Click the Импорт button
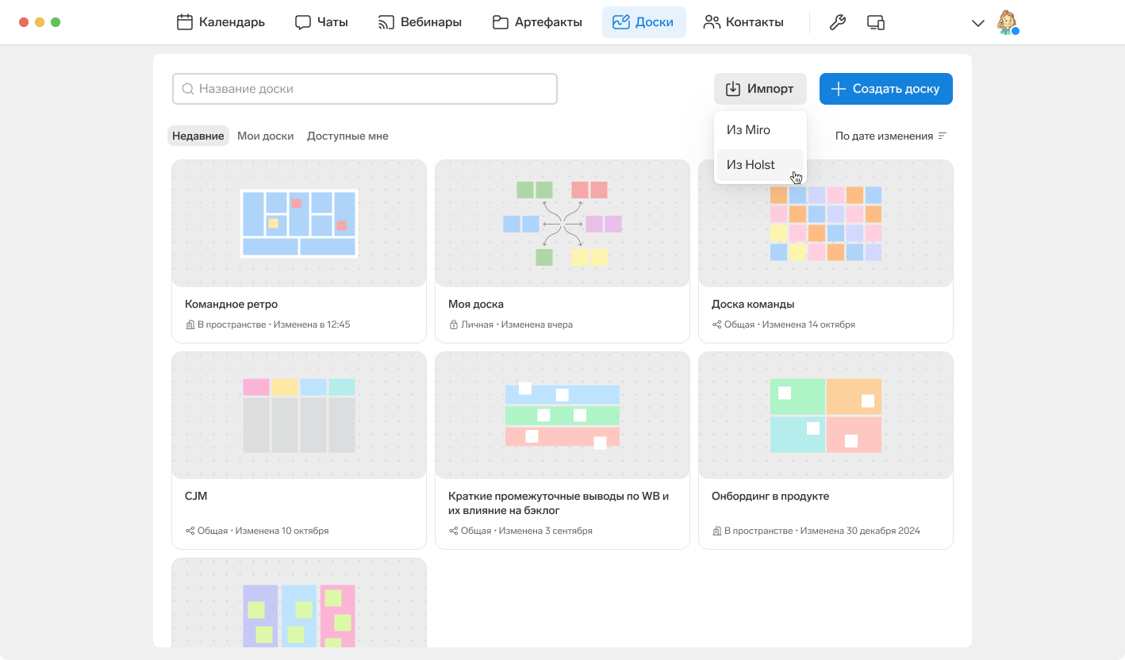Screen dimensions: 1125x660 click(x=760, y=89)
